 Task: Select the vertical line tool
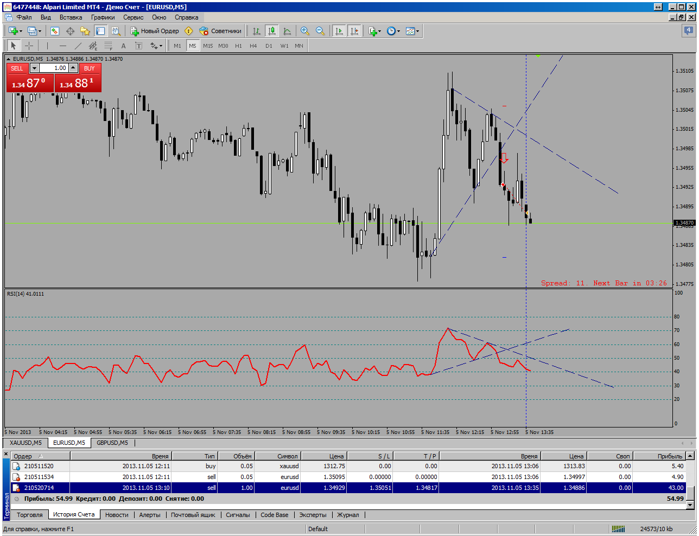click(47, 46)
